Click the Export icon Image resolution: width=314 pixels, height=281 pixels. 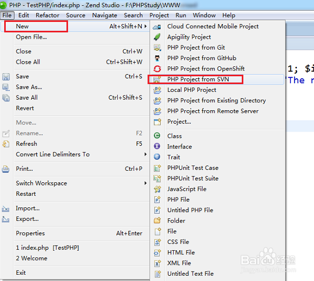(x=6, y=219)
